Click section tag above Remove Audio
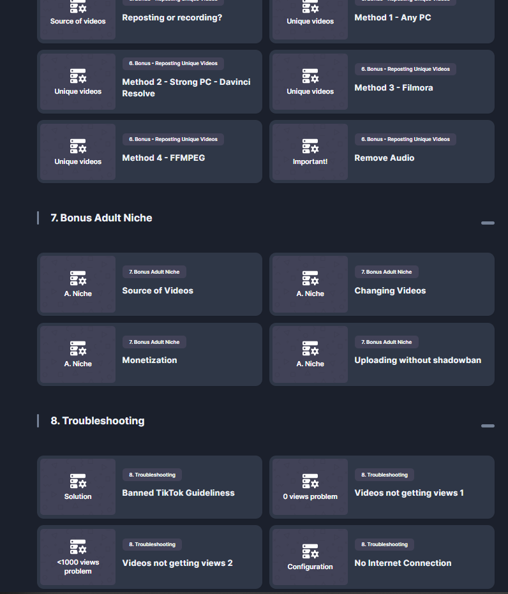This screenshot has height=594, width=508. (x=405, y=139)
